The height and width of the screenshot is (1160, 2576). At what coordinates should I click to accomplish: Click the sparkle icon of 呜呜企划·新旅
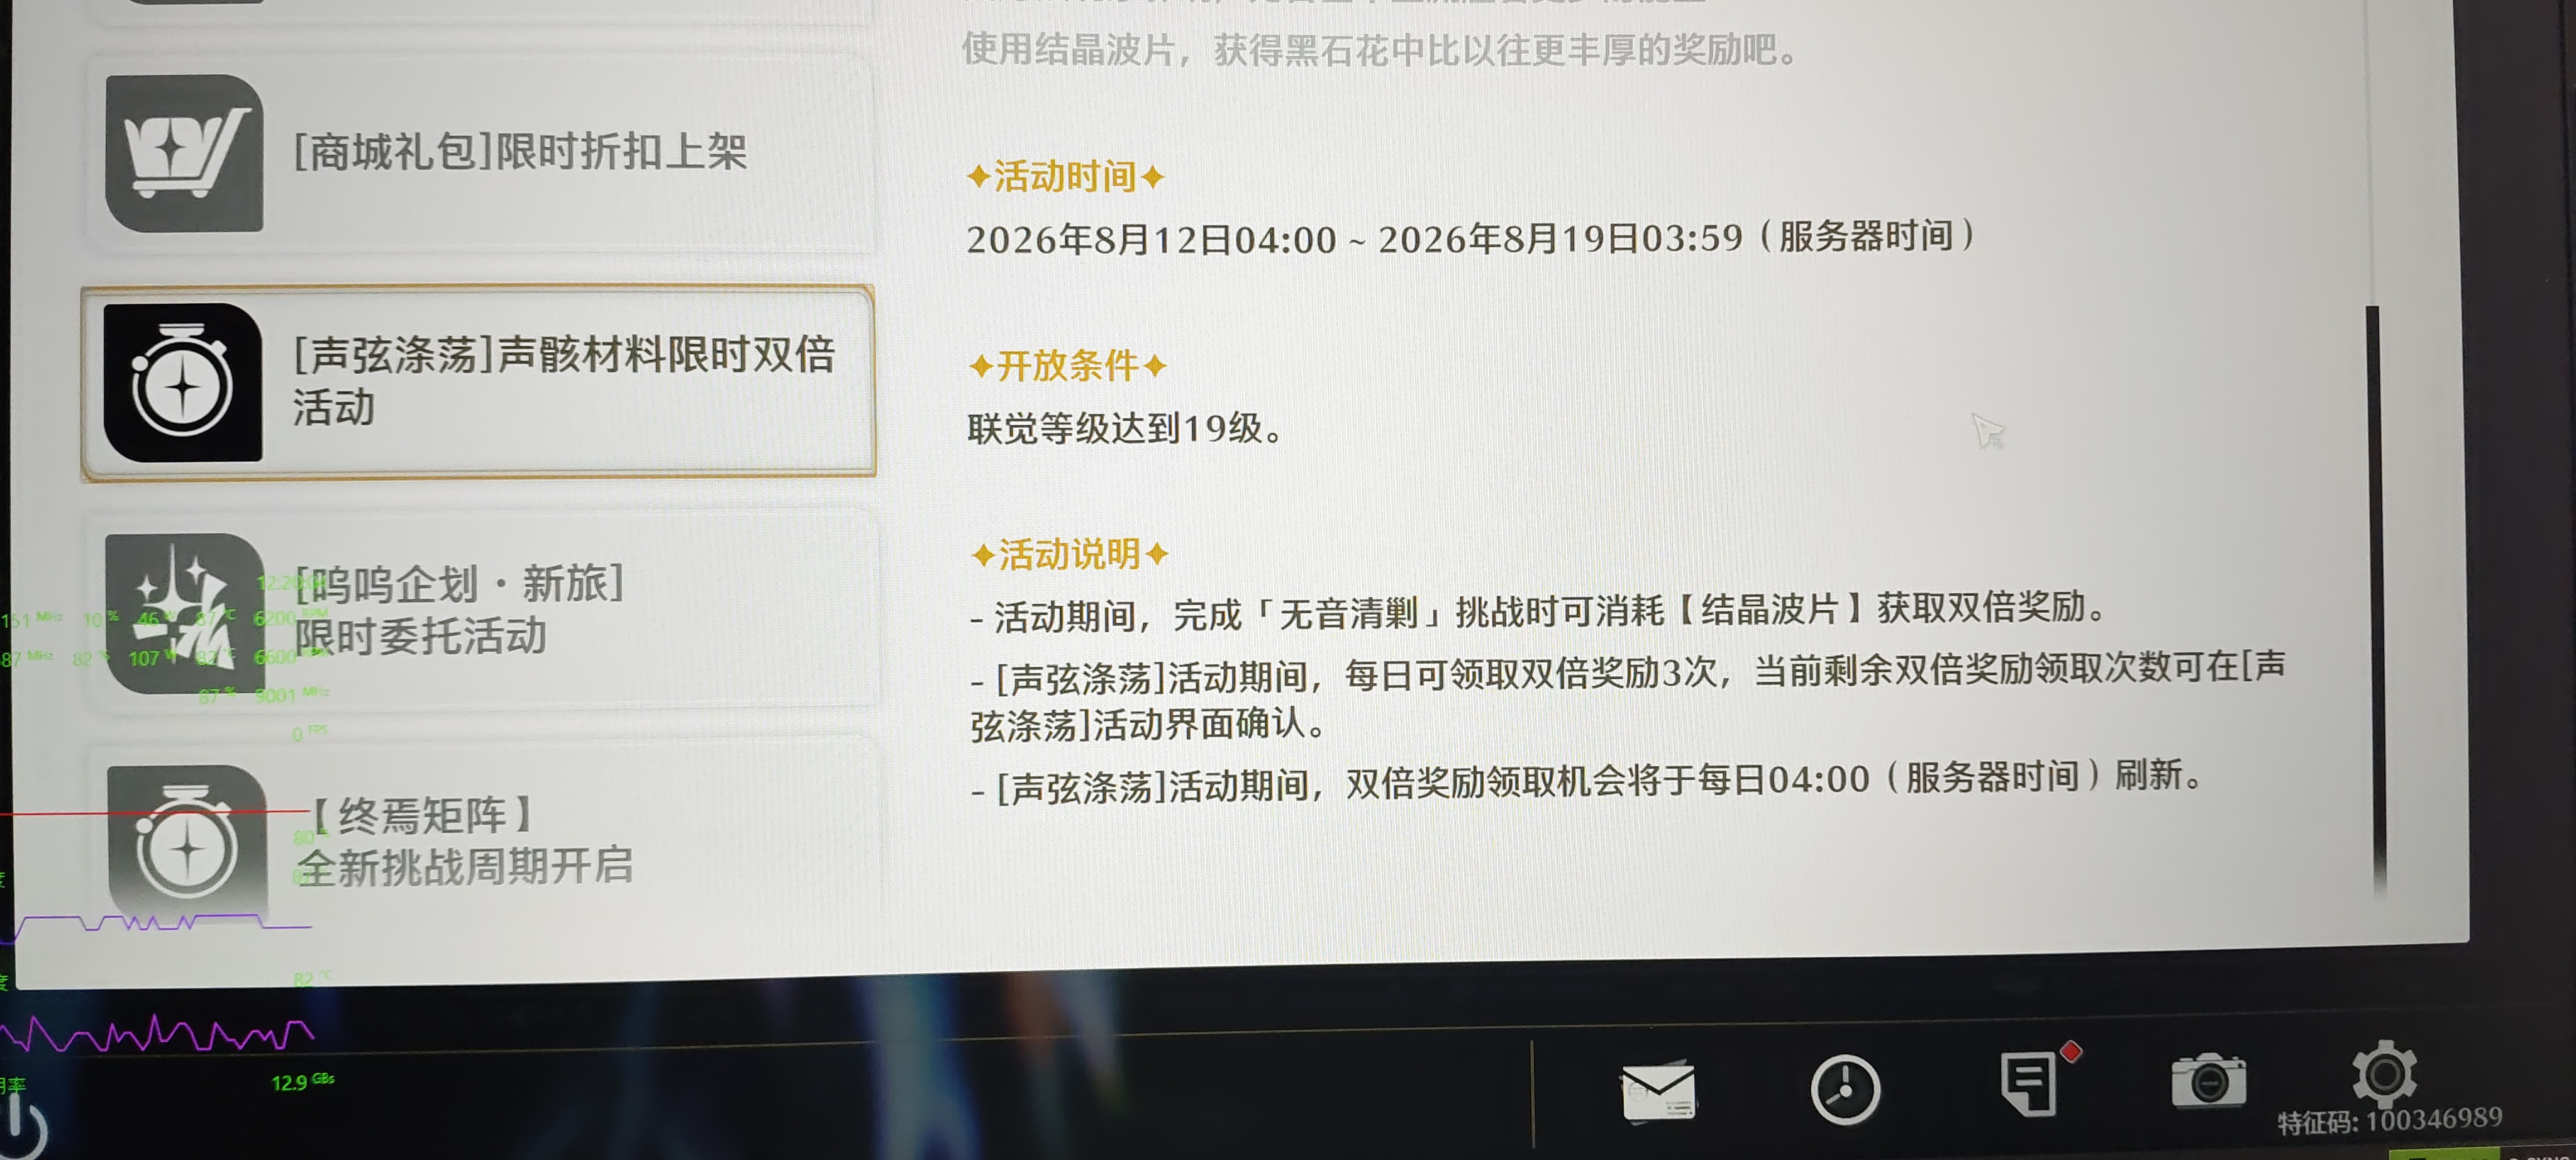185,613
